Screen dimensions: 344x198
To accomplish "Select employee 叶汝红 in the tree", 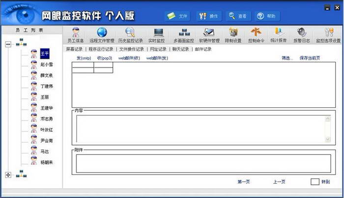I will point(47,130).
